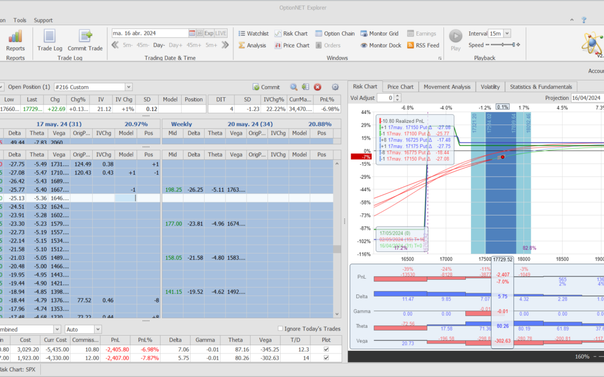
Task: Open the Watchlist window
Action: click(253, 34)
